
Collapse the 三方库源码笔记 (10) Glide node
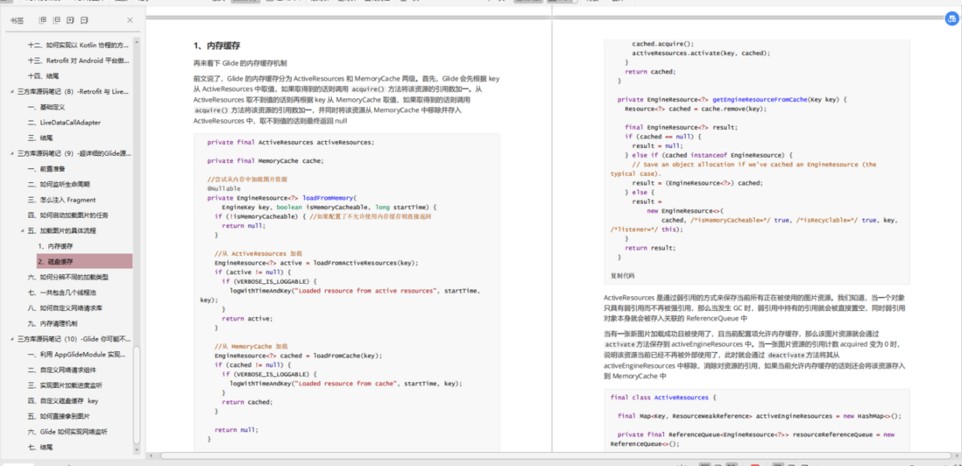pyautogui.click(x=12, y=339)
